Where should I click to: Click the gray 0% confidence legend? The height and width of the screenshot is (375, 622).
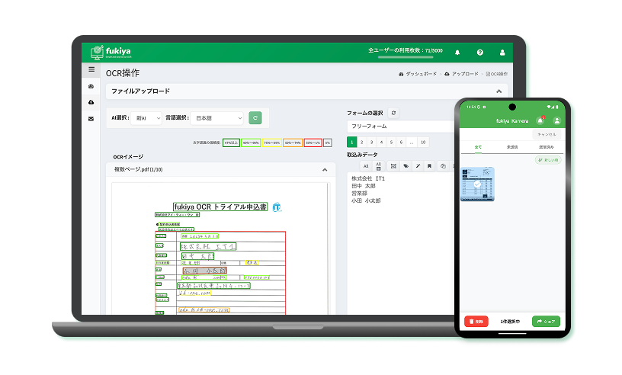[328, 143]
